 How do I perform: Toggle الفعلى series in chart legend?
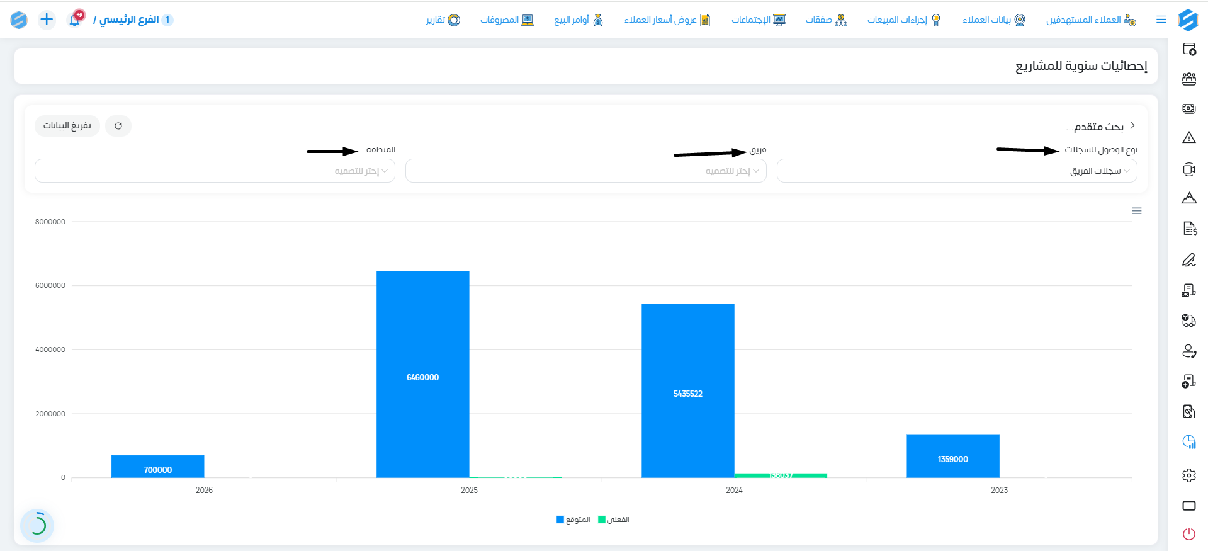[613, 520]
